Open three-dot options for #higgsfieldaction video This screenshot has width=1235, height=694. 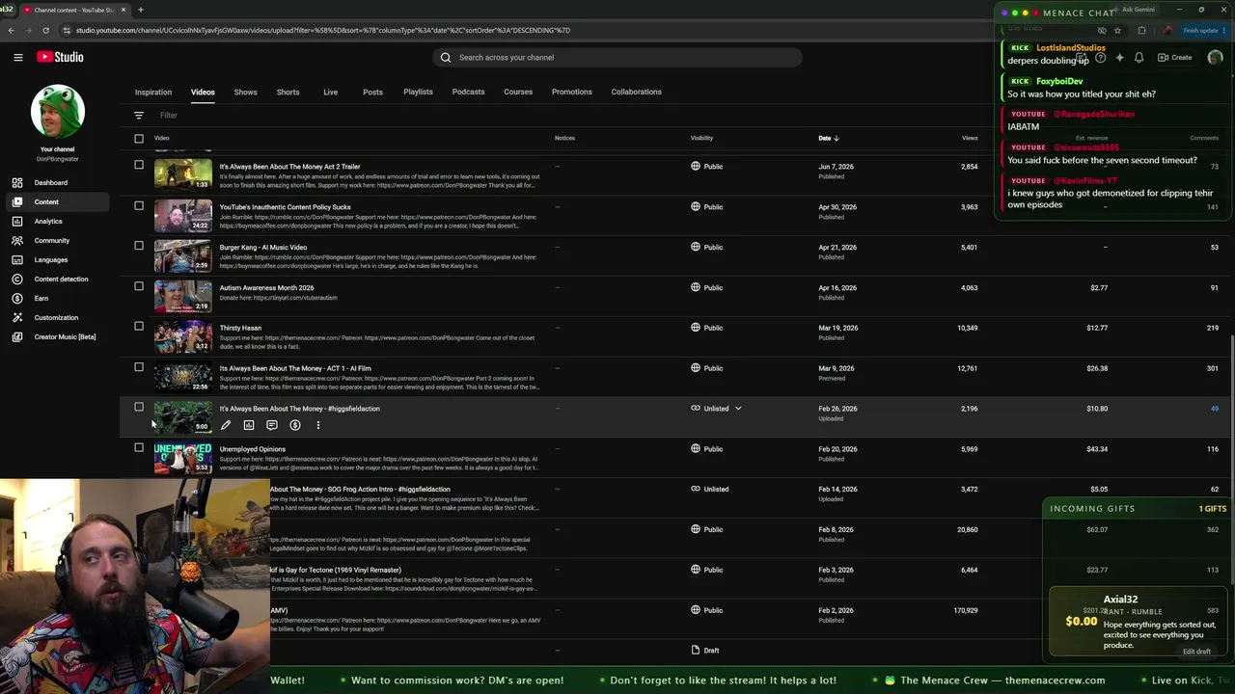coord(317,425)
